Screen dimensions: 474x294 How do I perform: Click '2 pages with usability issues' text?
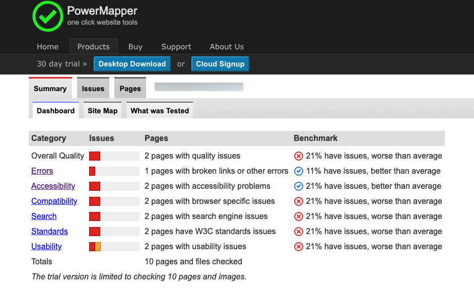pos(195,247)
